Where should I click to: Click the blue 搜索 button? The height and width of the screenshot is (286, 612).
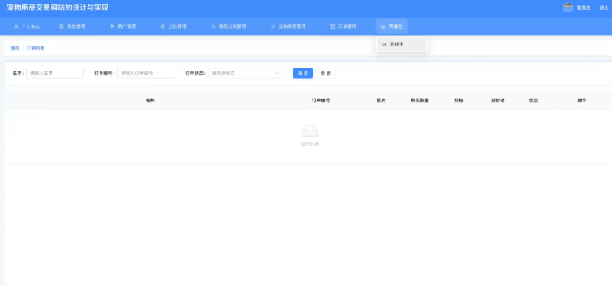click(303, 73)
